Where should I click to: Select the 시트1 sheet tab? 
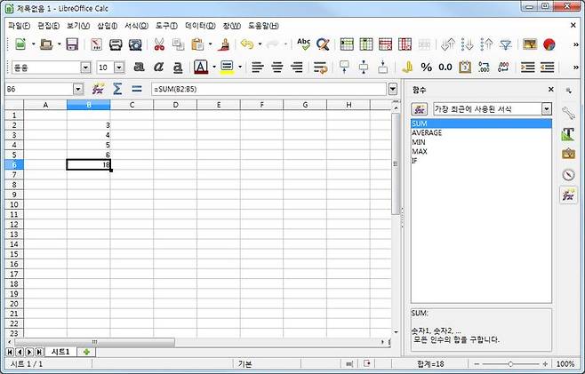[x=60, y=352]
